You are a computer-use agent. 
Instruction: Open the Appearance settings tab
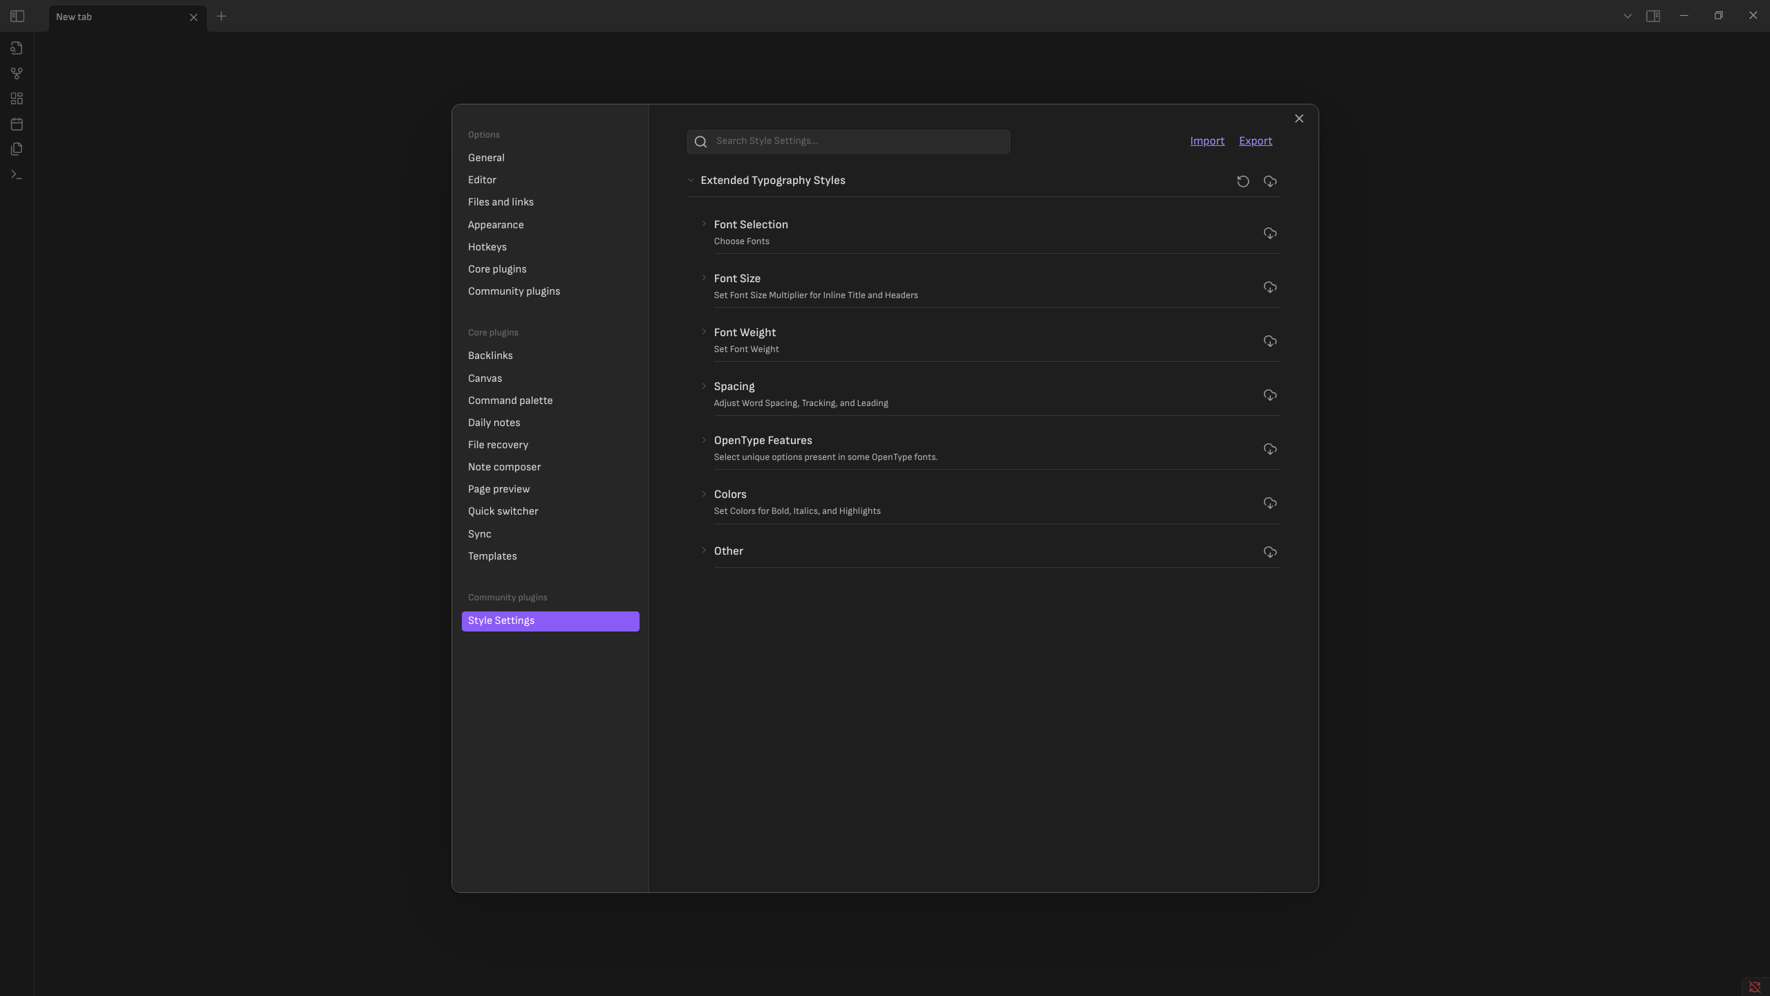click(x=495, y=225)
